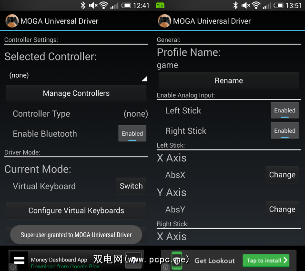Click Manage Controllers button

[76, 93]
